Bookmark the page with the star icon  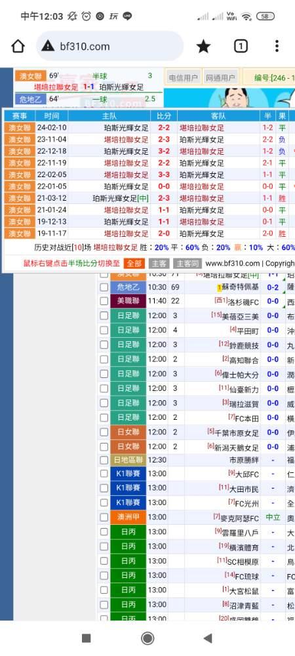pos(203,46)
